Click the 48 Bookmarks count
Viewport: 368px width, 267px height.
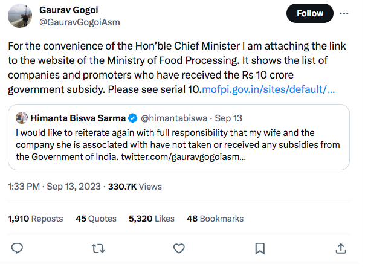[215, 219]
